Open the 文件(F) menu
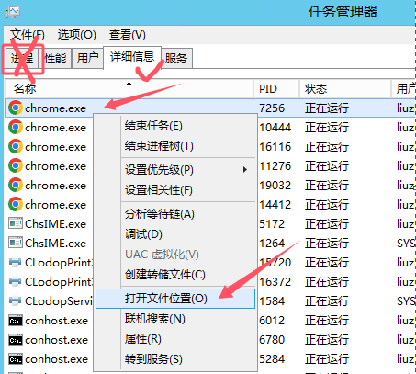The height and width of the screenshot is (374, 416). (28, 35)
